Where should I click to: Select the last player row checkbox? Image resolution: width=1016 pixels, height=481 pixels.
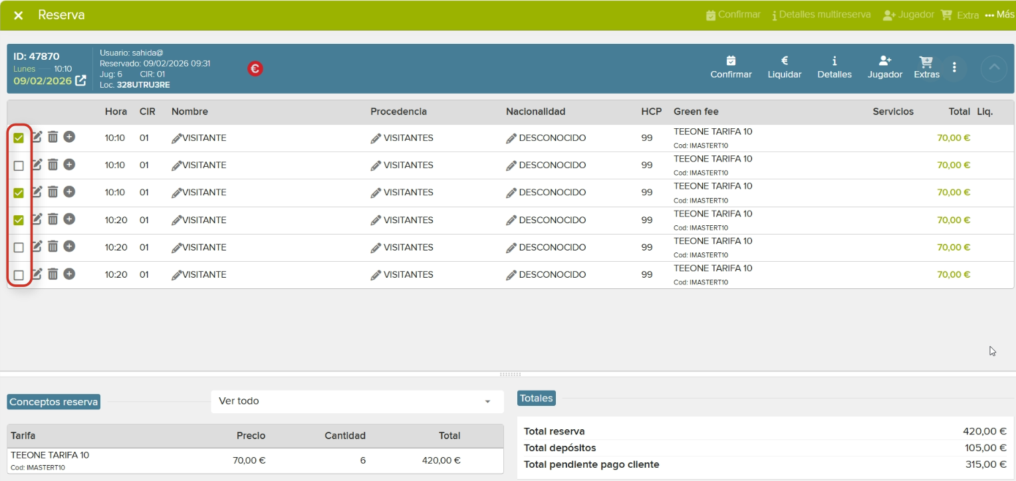coord(19,275)
